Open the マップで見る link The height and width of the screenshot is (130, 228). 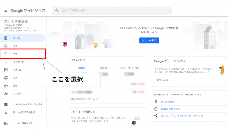pyautogui.click(x=167, y=102)
